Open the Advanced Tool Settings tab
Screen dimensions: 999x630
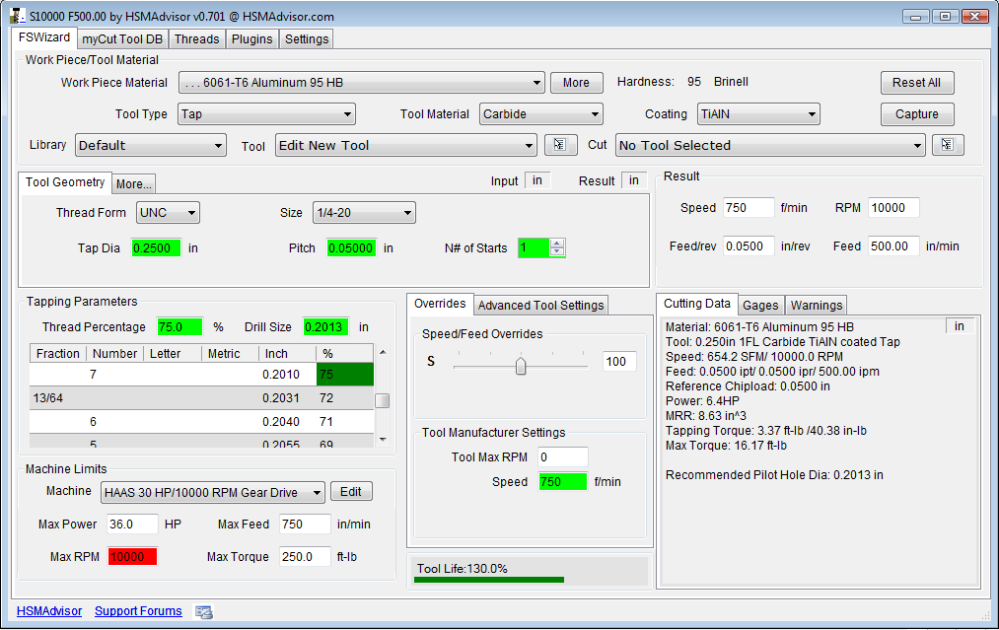pos(540,305)
